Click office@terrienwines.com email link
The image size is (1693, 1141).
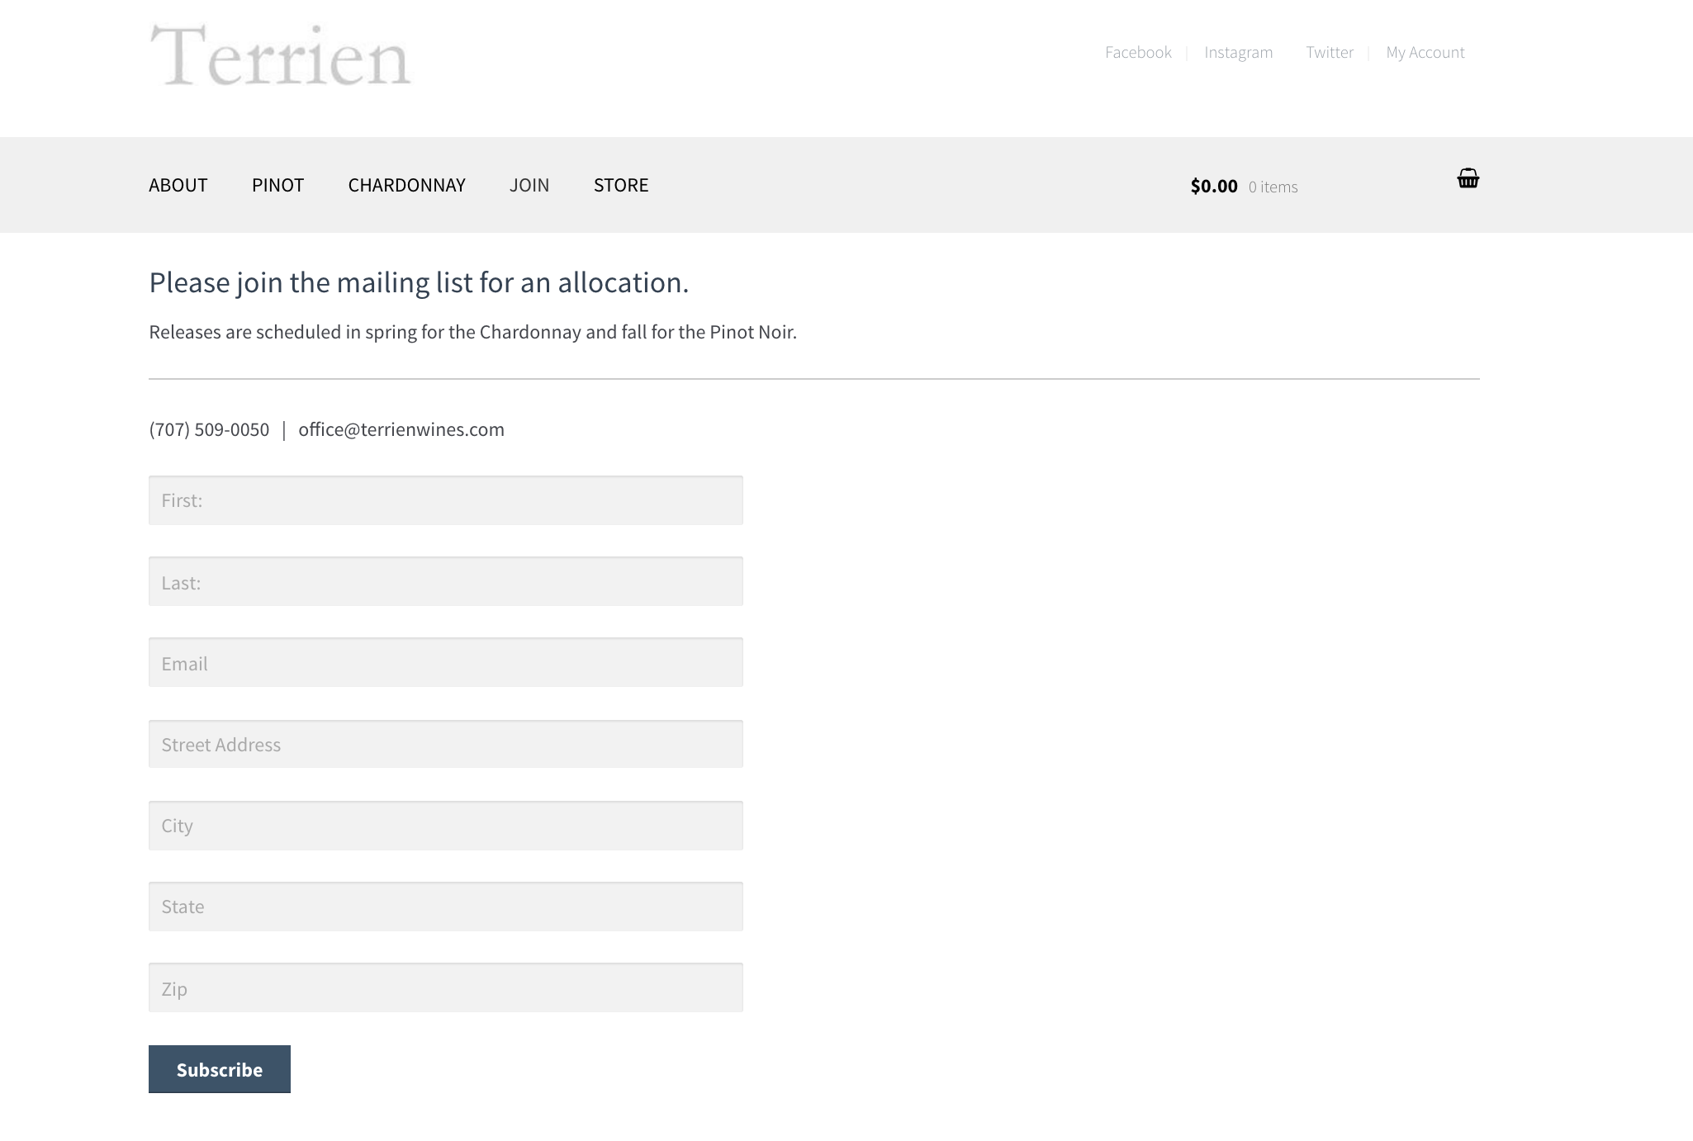(400, 428)
